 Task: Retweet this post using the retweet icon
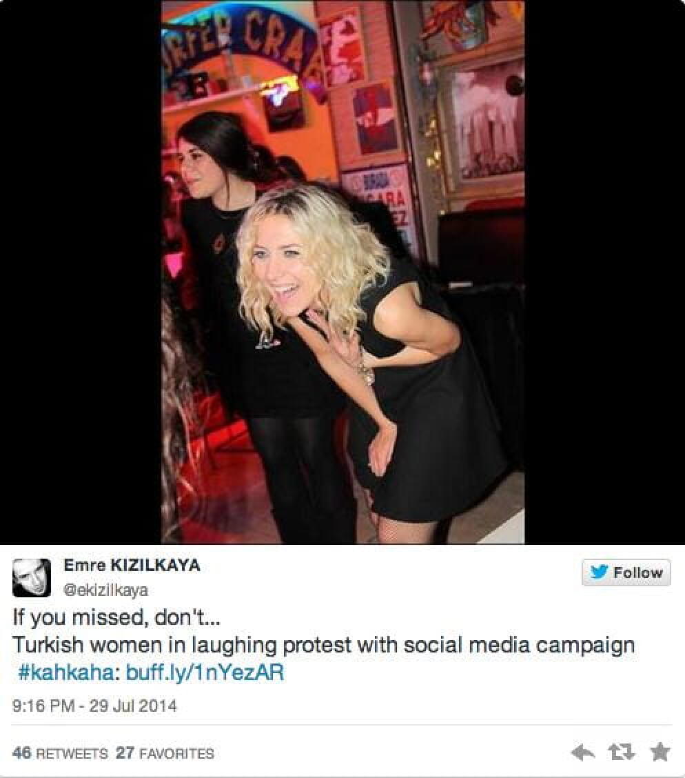pos(621,752)
